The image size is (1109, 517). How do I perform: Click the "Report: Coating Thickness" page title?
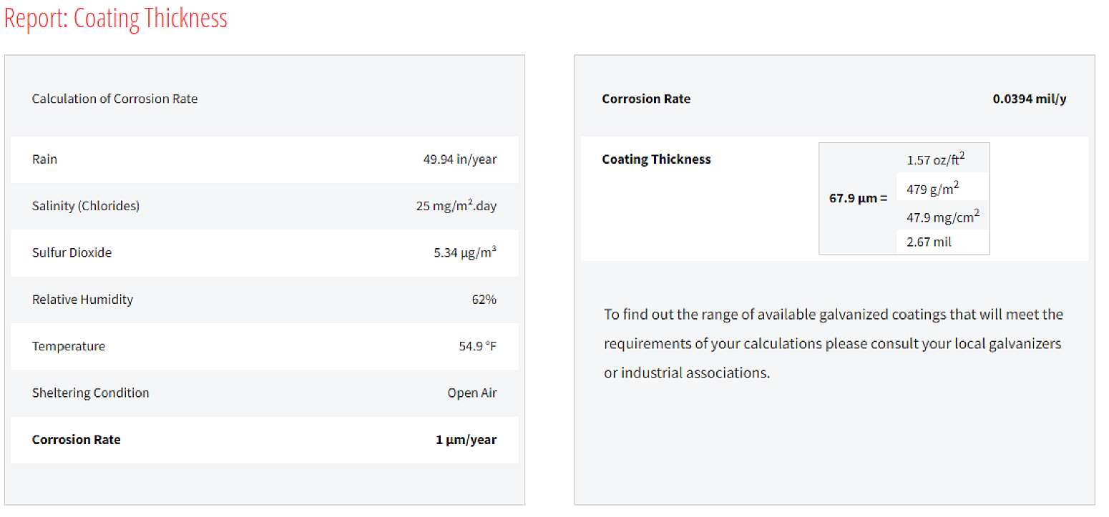point(116,19)
